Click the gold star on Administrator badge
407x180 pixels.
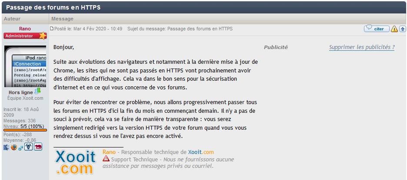(43, 36)
